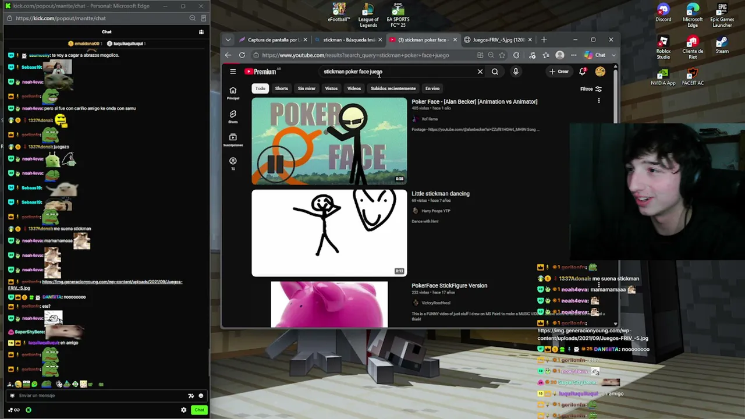Open the Edge profile icon
Screen dimensions: 745x419
click(560, 55)
